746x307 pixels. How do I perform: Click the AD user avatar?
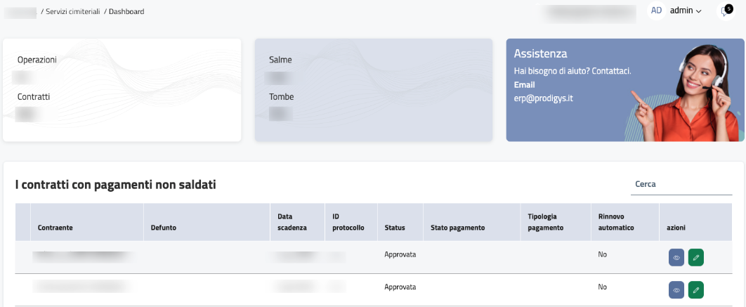(656, 11)
